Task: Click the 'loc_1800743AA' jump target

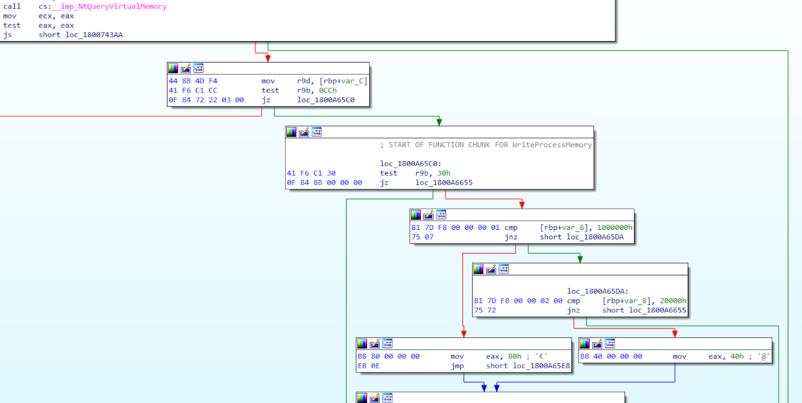Action: point(94,35)
